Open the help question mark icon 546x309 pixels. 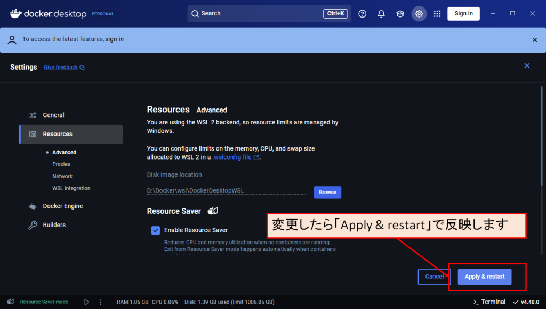(362, 13)
